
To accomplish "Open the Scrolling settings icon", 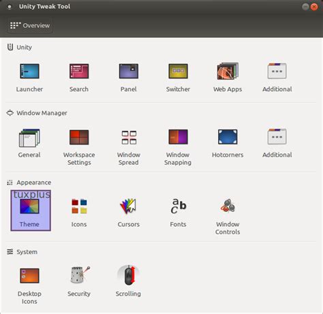I will 129,275.
